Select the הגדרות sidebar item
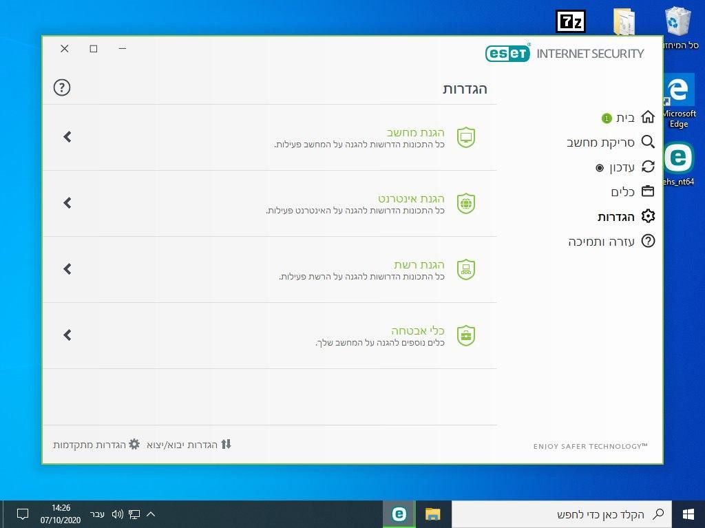 point(616,217)
